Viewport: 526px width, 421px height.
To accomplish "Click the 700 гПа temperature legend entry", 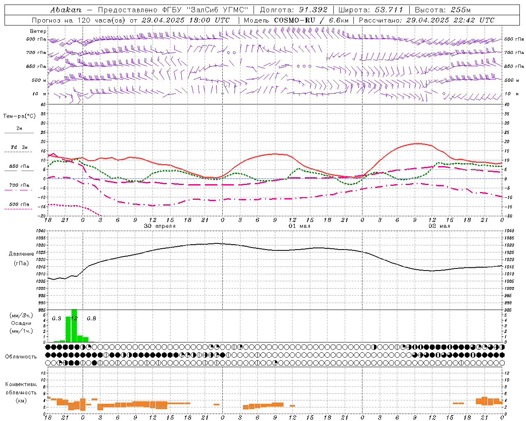I will (19, 185).
